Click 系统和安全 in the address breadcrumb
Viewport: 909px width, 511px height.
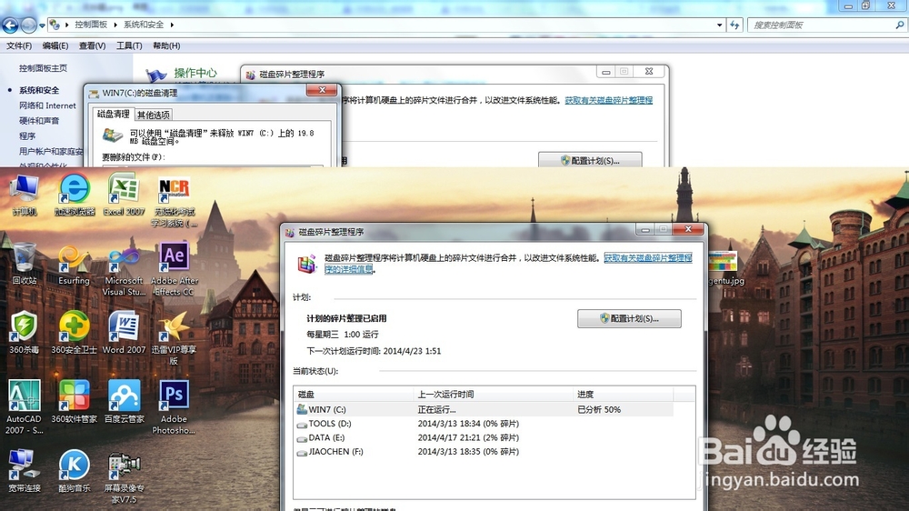[x=144, y=25]
